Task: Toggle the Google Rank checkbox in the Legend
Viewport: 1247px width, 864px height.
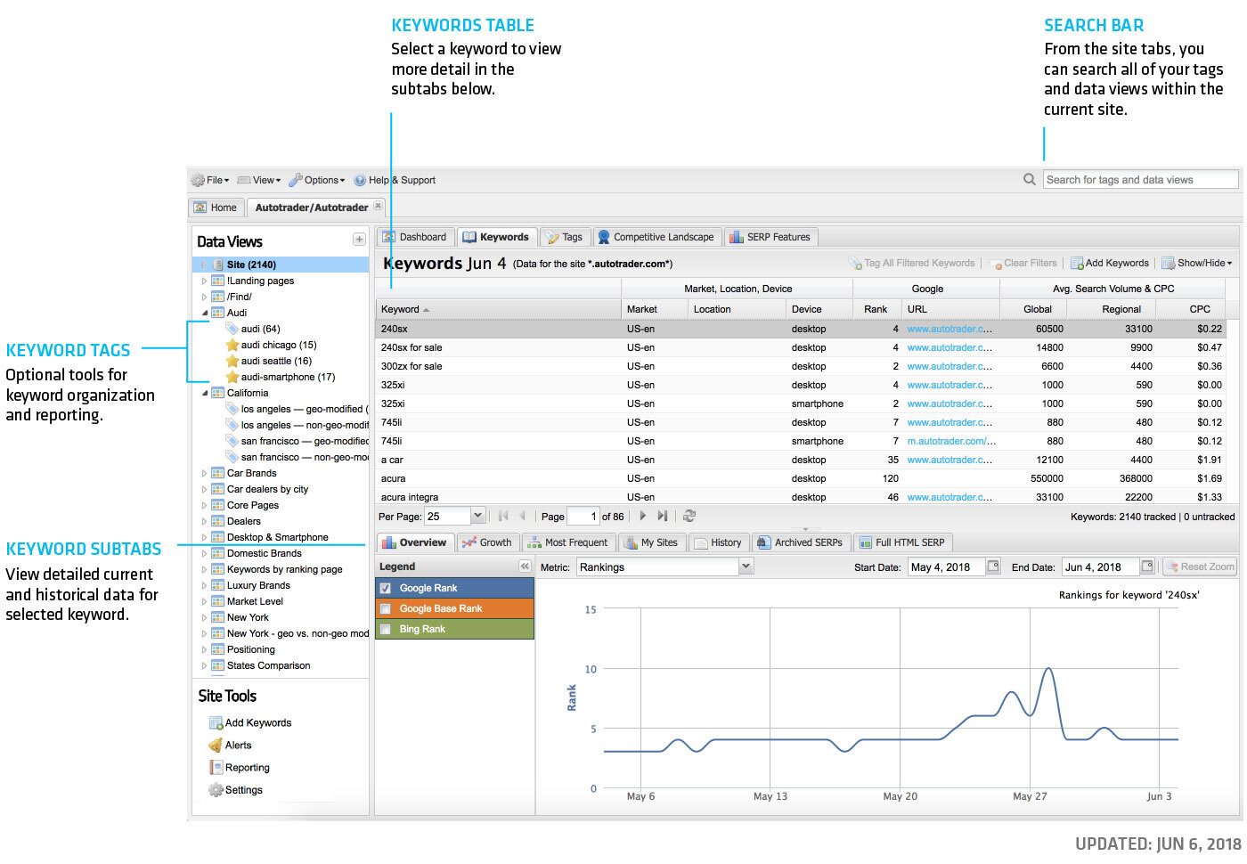Action: [x=386, y=588]
